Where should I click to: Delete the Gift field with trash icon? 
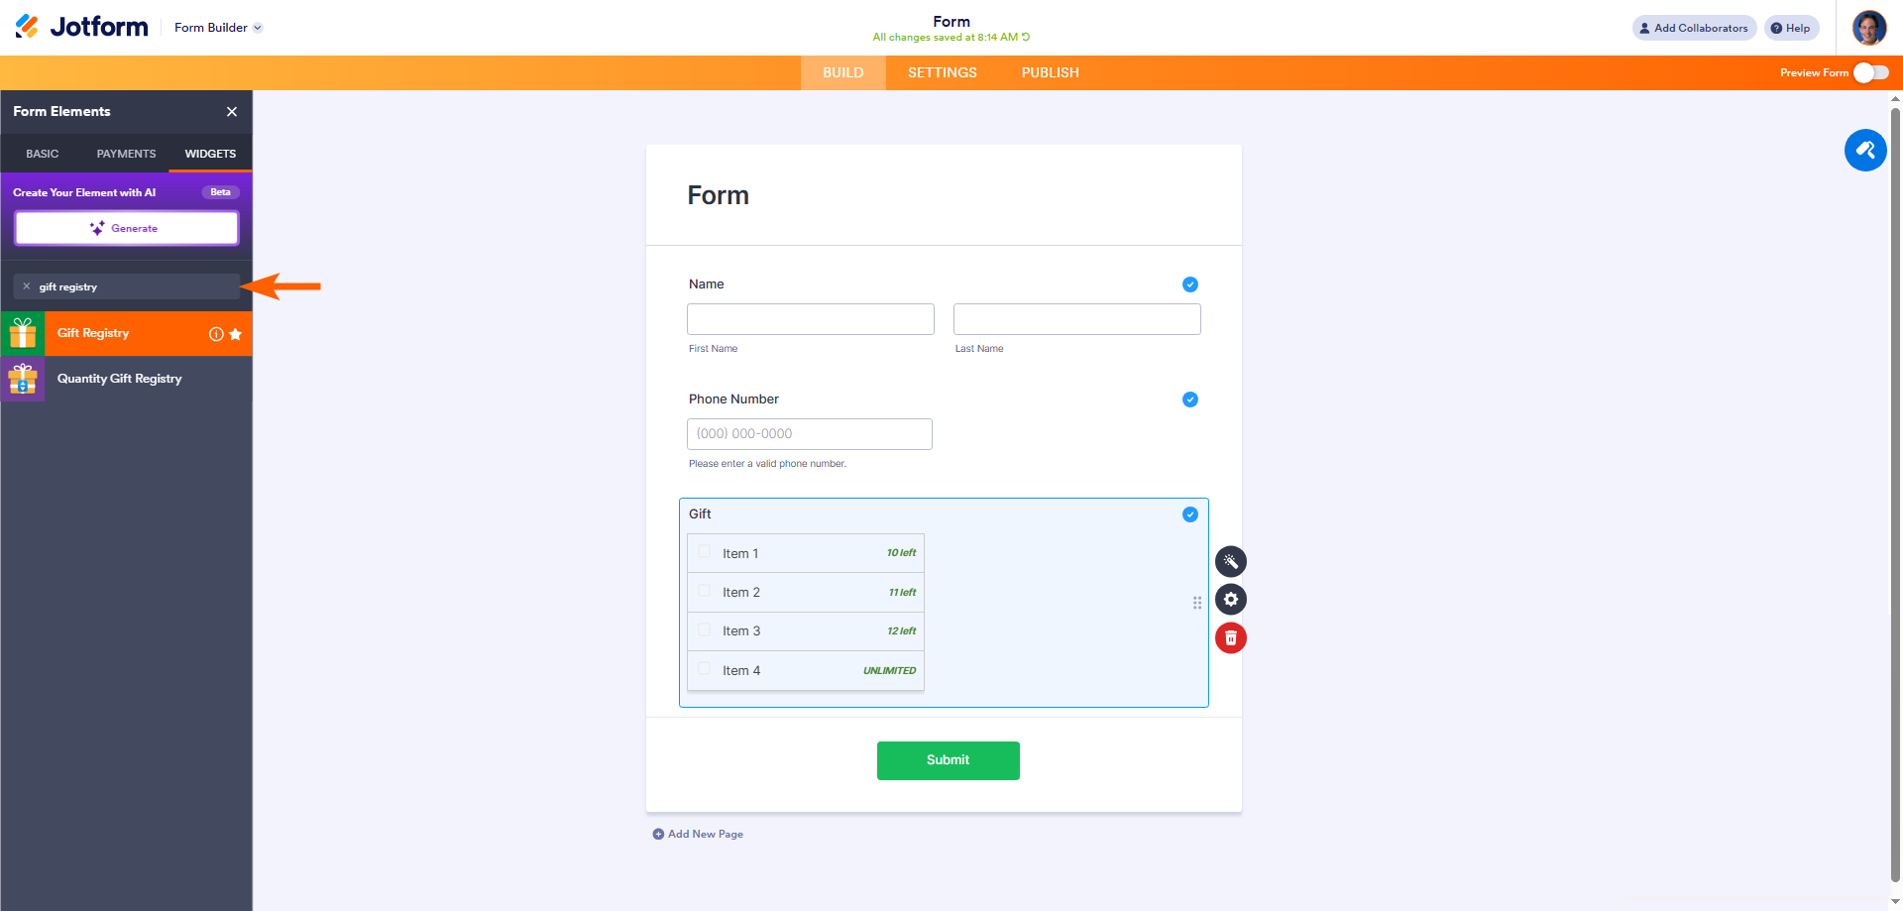click(x=1230, y=638)
